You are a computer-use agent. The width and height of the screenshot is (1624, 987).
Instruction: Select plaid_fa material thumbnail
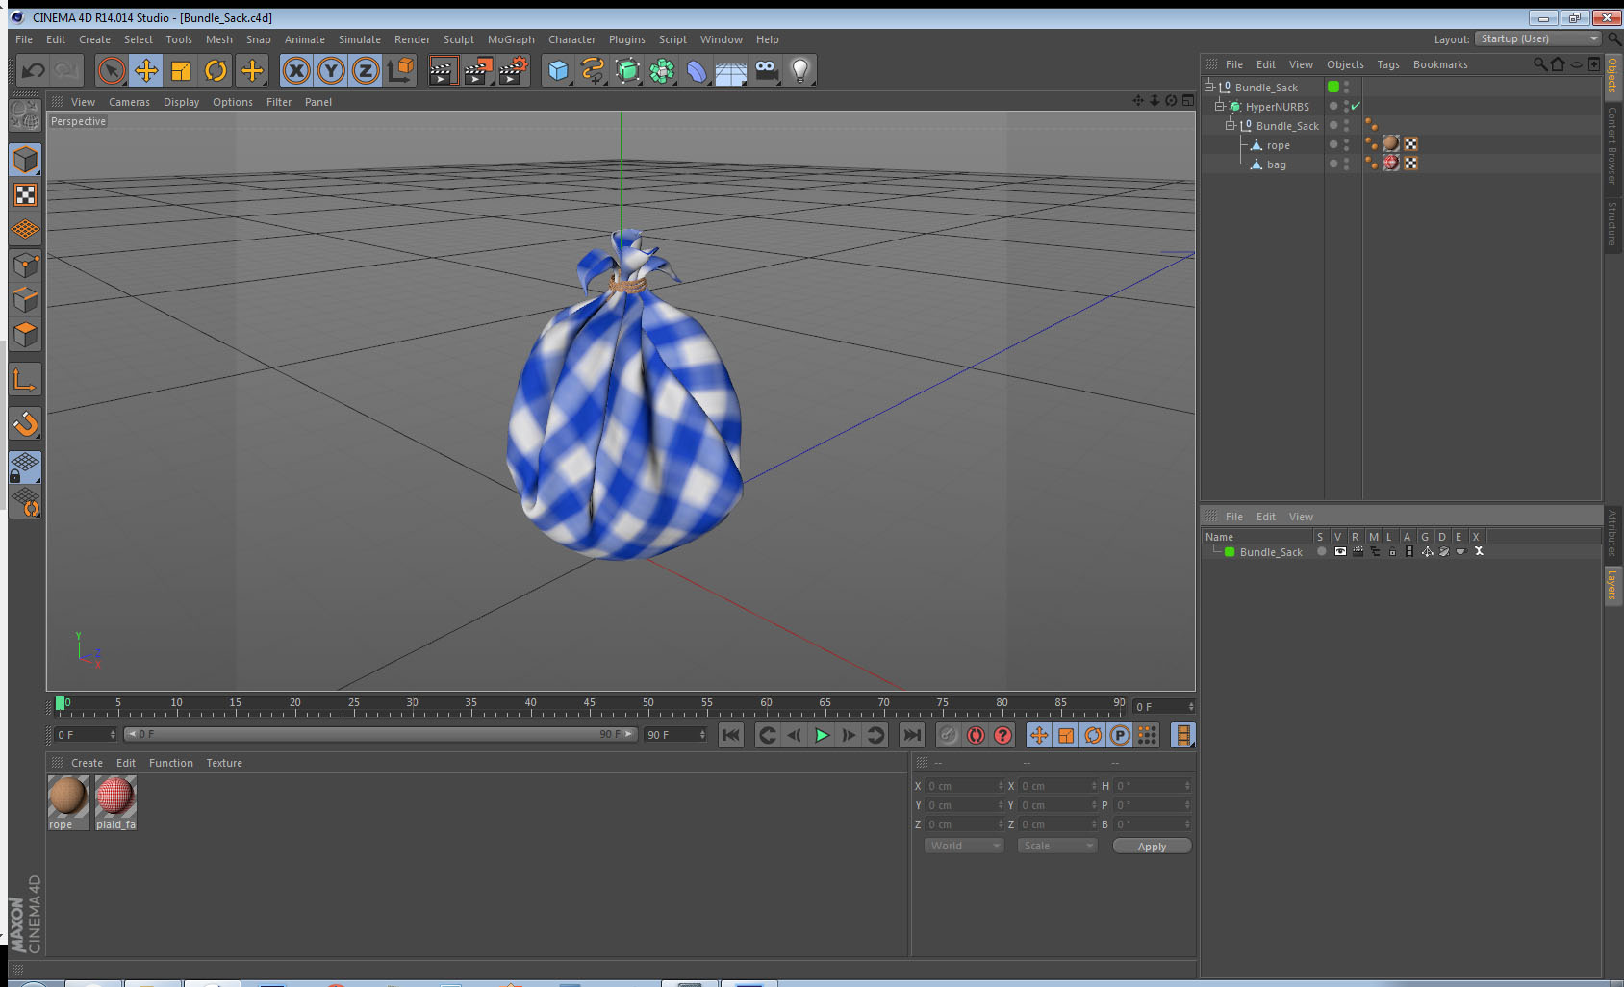coord(115,797)
